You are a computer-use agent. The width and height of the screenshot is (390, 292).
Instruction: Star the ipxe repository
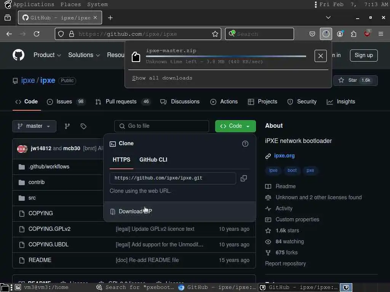355,80
